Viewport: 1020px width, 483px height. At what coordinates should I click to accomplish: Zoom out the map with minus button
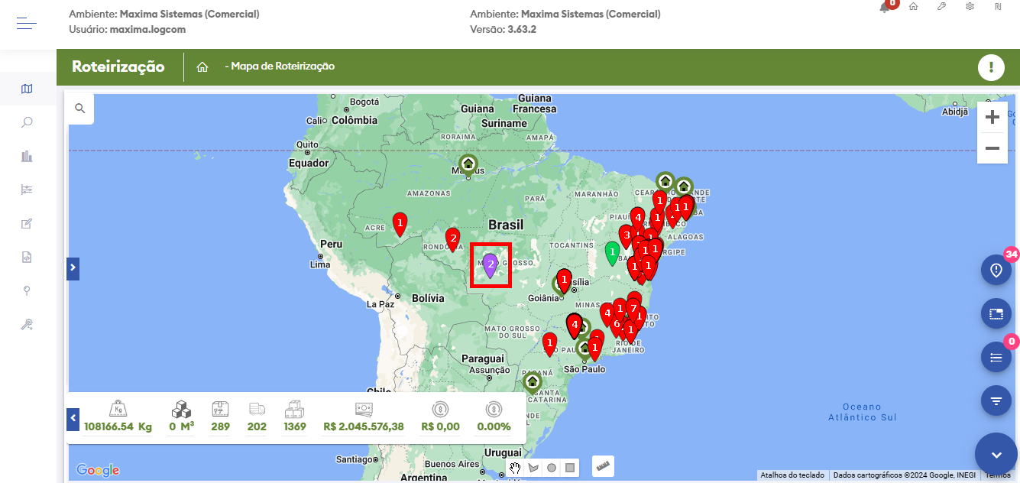992,148
